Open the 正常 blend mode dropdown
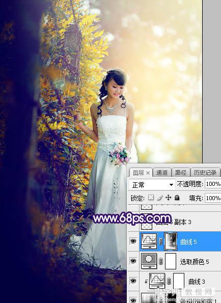This screenshot has height=303, width=221. click(152, 184)
